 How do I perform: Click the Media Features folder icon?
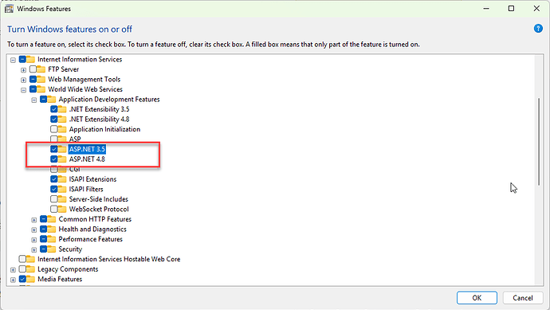tap(30, 279)
